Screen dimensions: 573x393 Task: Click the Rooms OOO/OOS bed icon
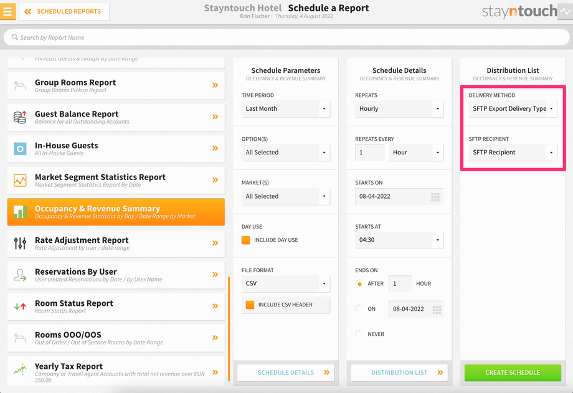[x=20, y=338]
